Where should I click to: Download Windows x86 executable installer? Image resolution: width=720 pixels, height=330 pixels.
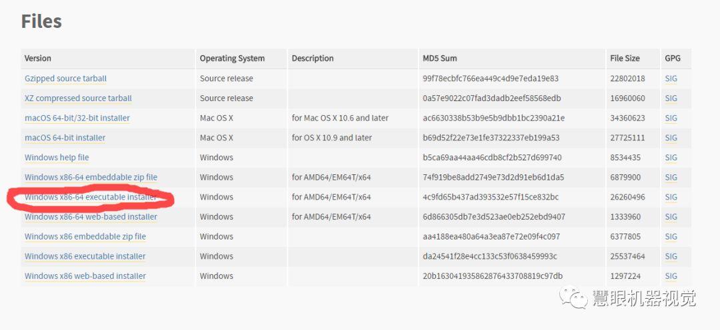(85, 256)
